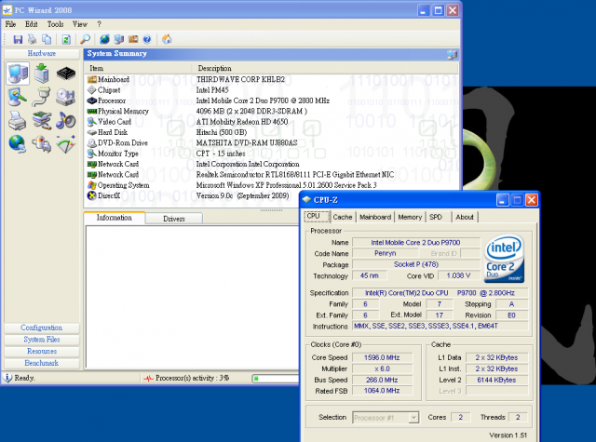Open the File menu

pos(10,24)
